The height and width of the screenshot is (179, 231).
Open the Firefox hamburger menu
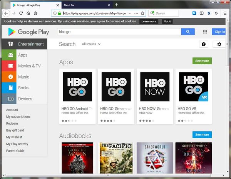point(225,13)
